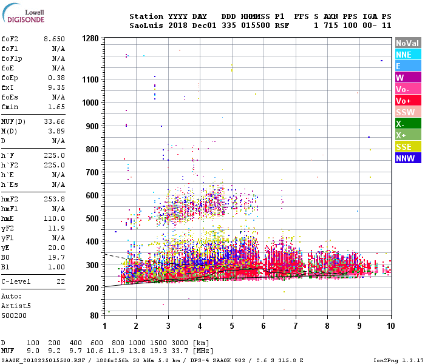The height and width of the screenshot is (364, 425).
Task: Click the 500200 code under Artist5
Action: tap(14, 315)
